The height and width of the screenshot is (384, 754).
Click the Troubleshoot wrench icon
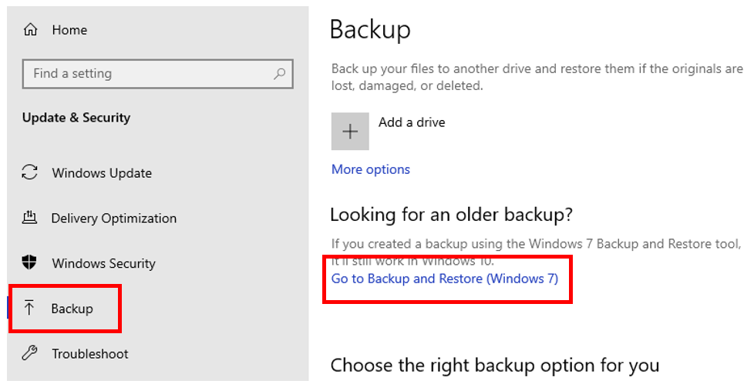30,353
